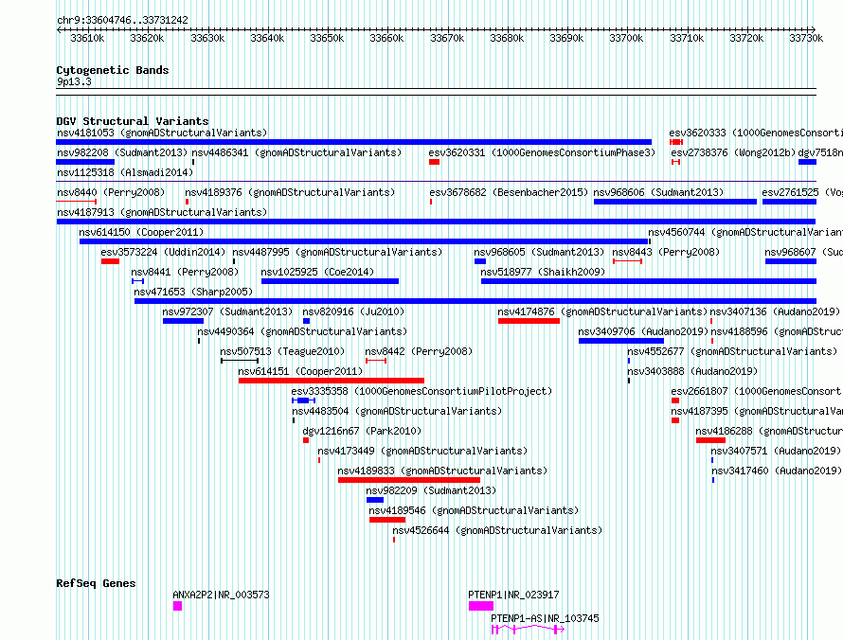
Task: Open esv2738376 (Wong2012b) variant label
Action: (x=733, y=152)
